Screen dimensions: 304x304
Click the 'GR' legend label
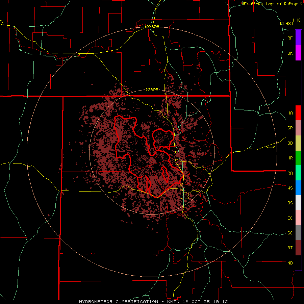(x=290, y=128)
